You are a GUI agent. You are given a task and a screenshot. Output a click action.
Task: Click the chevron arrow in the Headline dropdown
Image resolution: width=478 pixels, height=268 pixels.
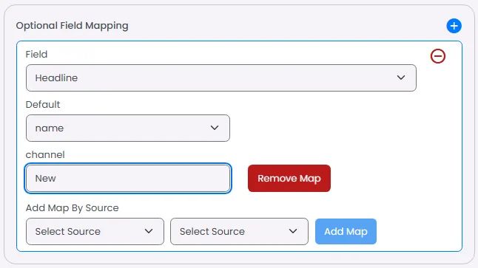coord(401,78)
